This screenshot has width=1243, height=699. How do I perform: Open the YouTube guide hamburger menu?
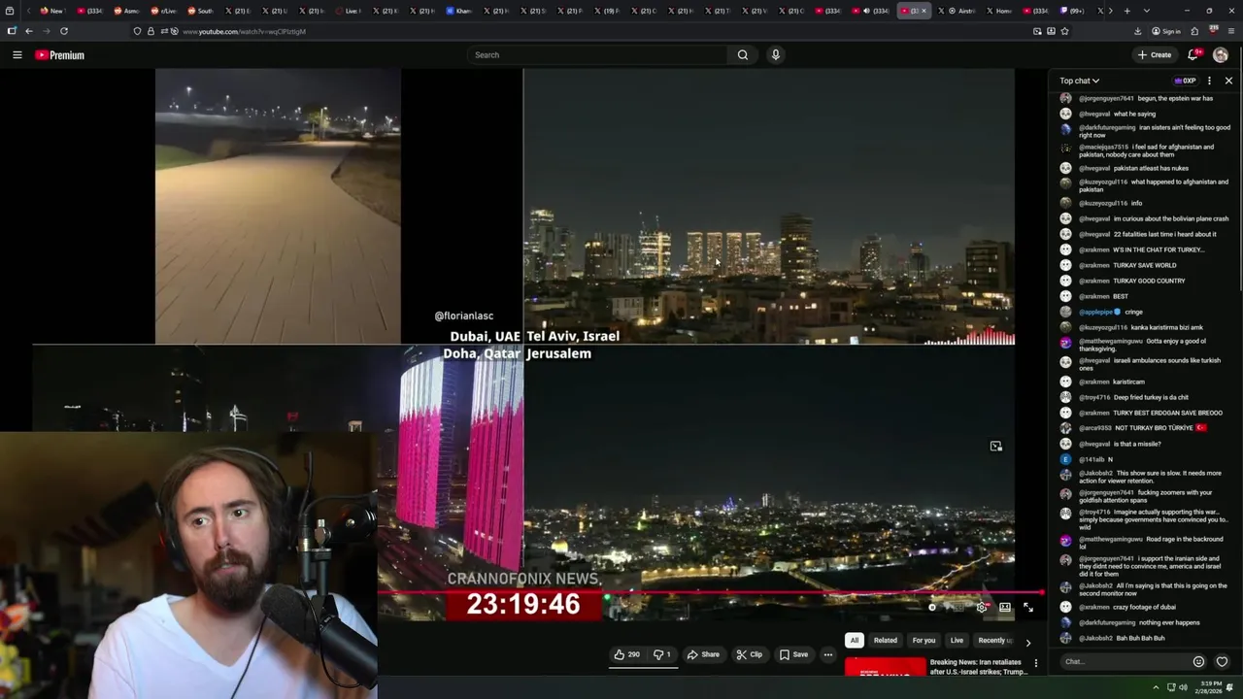click(17, 55)
